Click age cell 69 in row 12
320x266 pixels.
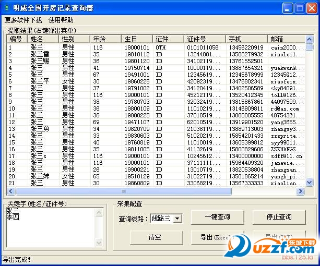click(97, 122)
